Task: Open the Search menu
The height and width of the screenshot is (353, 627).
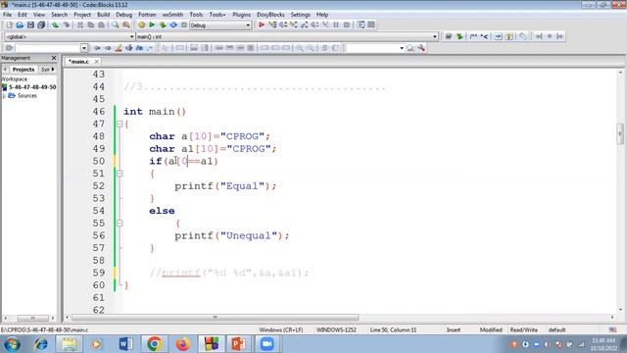Action: 59,15
